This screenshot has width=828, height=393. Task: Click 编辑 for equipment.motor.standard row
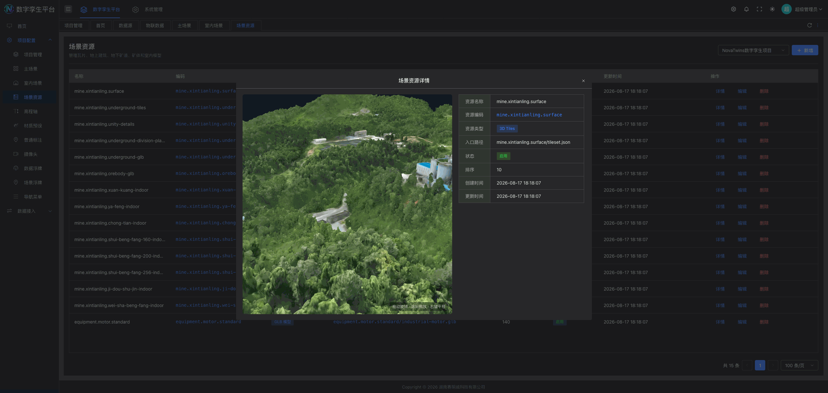742,322
